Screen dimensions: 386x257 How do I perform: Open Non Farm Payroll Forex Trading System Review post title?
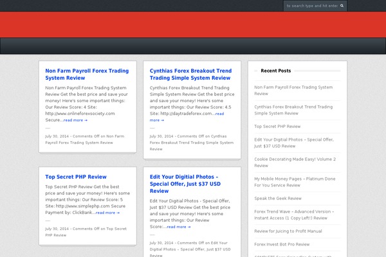[x=87, y=75]
